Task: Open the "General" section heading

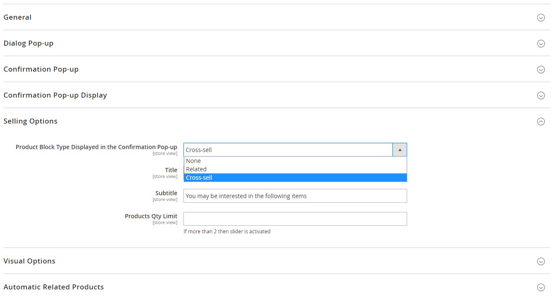Action: point(18,18)
